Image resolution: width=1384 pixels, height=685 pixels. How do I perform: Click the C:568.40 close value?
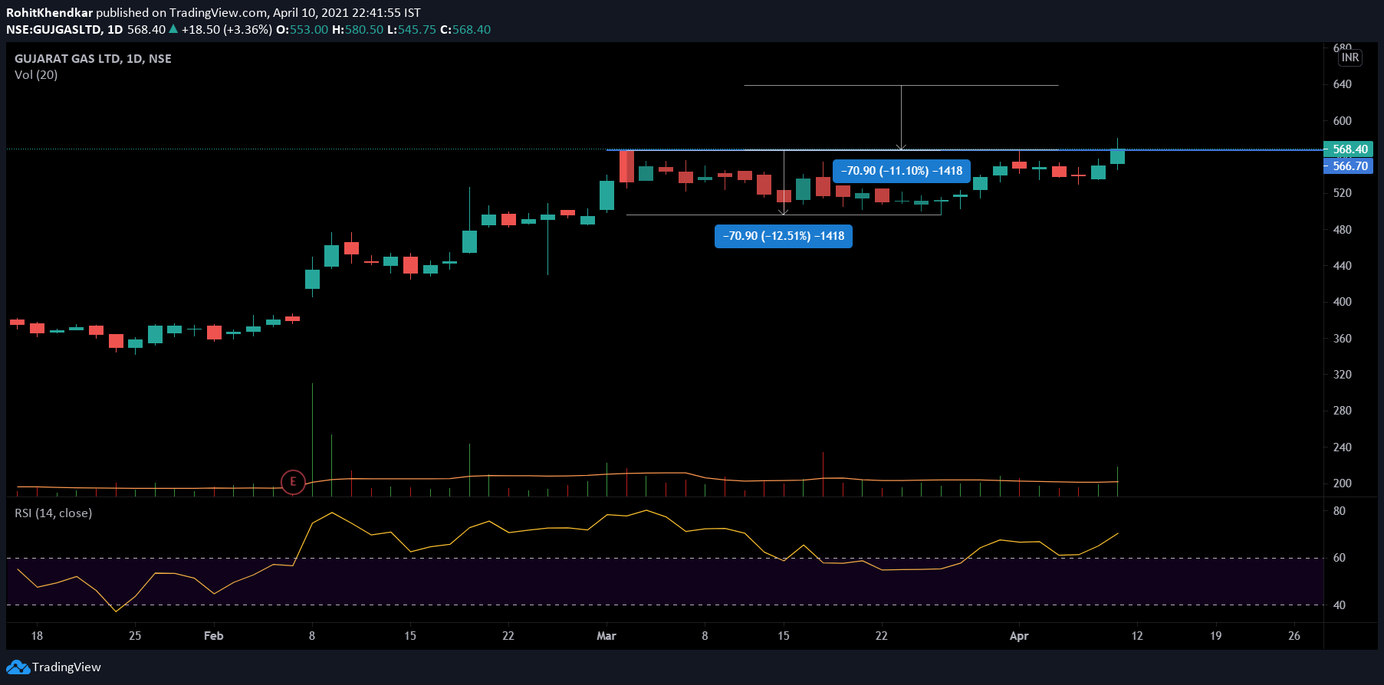tap(465, 30)
